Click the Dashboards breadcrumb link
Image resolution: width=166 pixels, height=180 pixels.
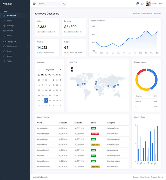click(x=147, y=13)
